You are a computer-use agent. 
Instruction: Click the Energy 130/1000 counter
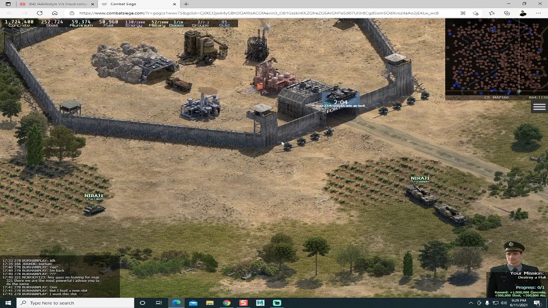click(134, 23)
